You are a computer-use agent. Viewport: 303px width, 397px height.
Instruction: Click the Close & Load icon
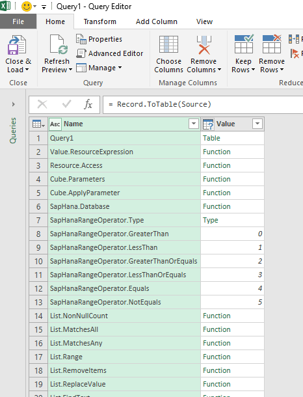pyautogui.click(x=17, y=45)
